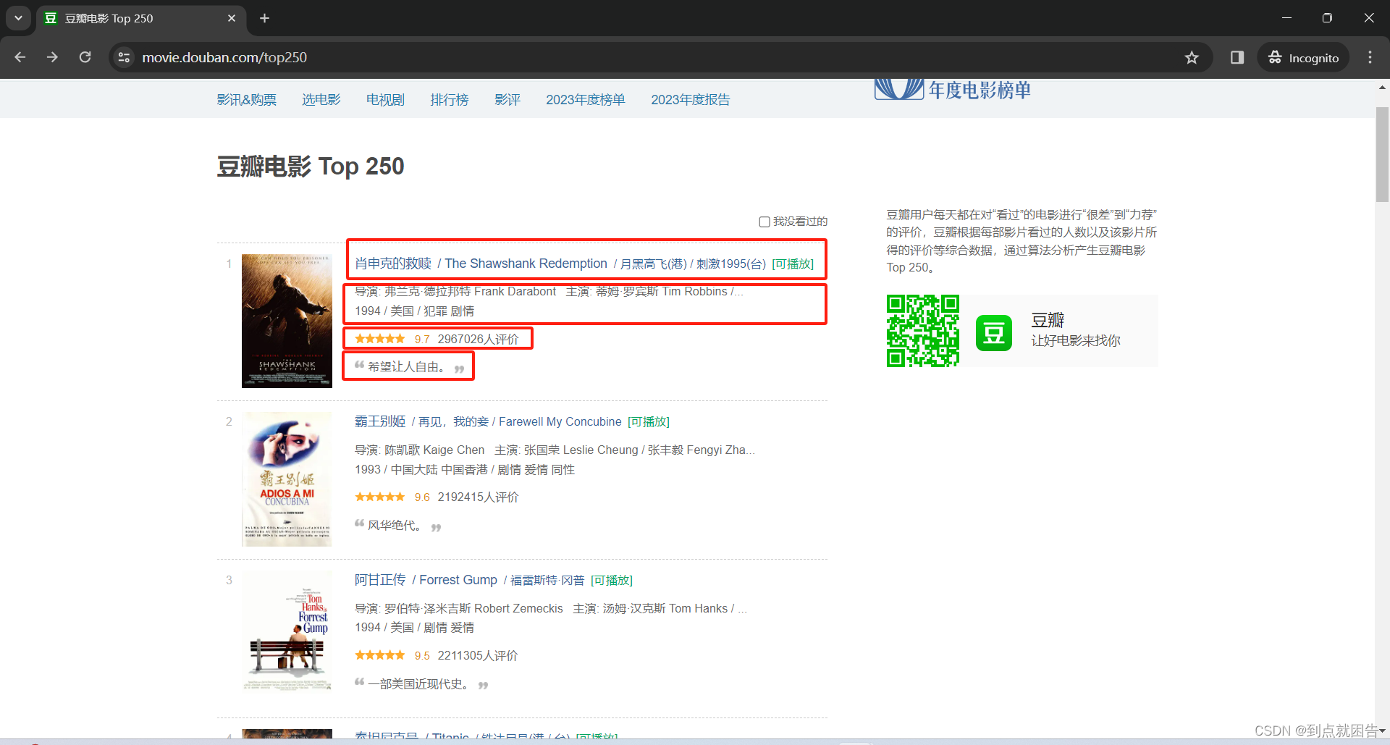Click 可播放 link for 阿甘正传
Viewport: 1390px width, 745px height.
point(612,580)
